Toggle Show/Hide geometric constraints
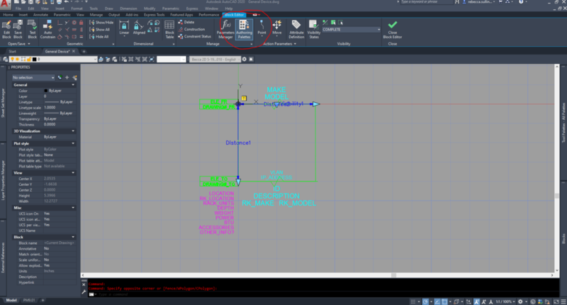This screenshot has width=567, height=305. coord(101,23)
